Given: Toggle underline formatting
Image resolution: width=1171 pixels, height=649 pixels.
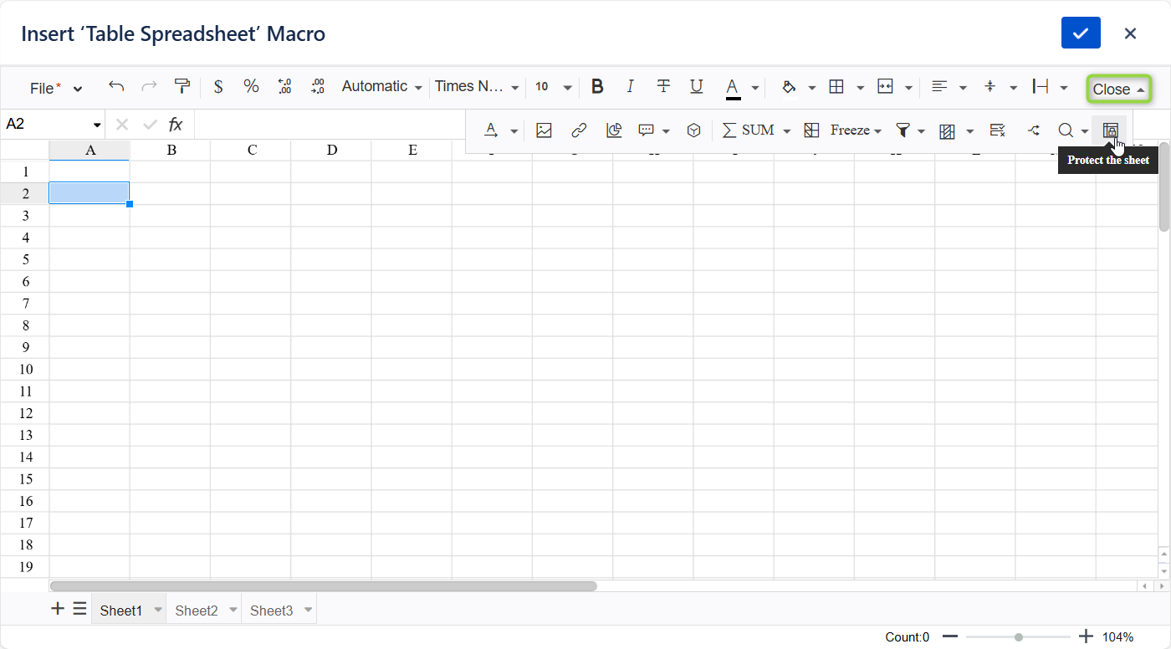Looking at the screenshot, I should 696,87.
